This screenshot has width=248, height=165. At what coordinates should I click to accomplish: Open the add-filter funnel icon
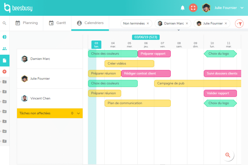239,24
